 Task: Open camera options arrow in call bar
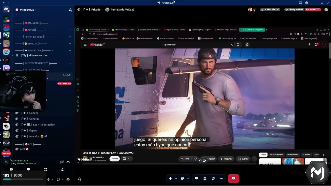click(x=188, y=179)
